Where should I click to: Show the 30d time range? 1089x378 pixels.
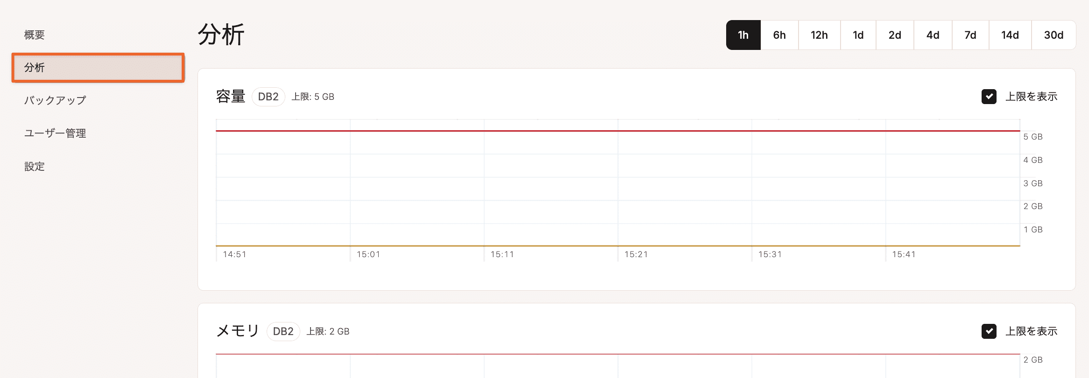click(1054, 35)
